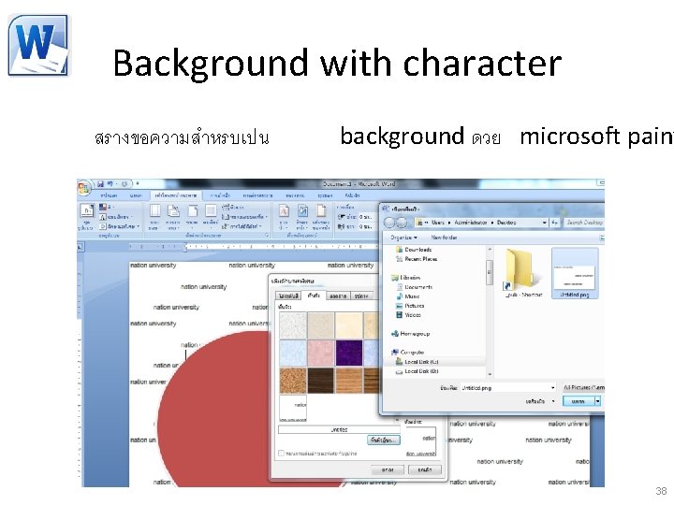Choose the pink tissue texture swatch

[x=321, y=353]
